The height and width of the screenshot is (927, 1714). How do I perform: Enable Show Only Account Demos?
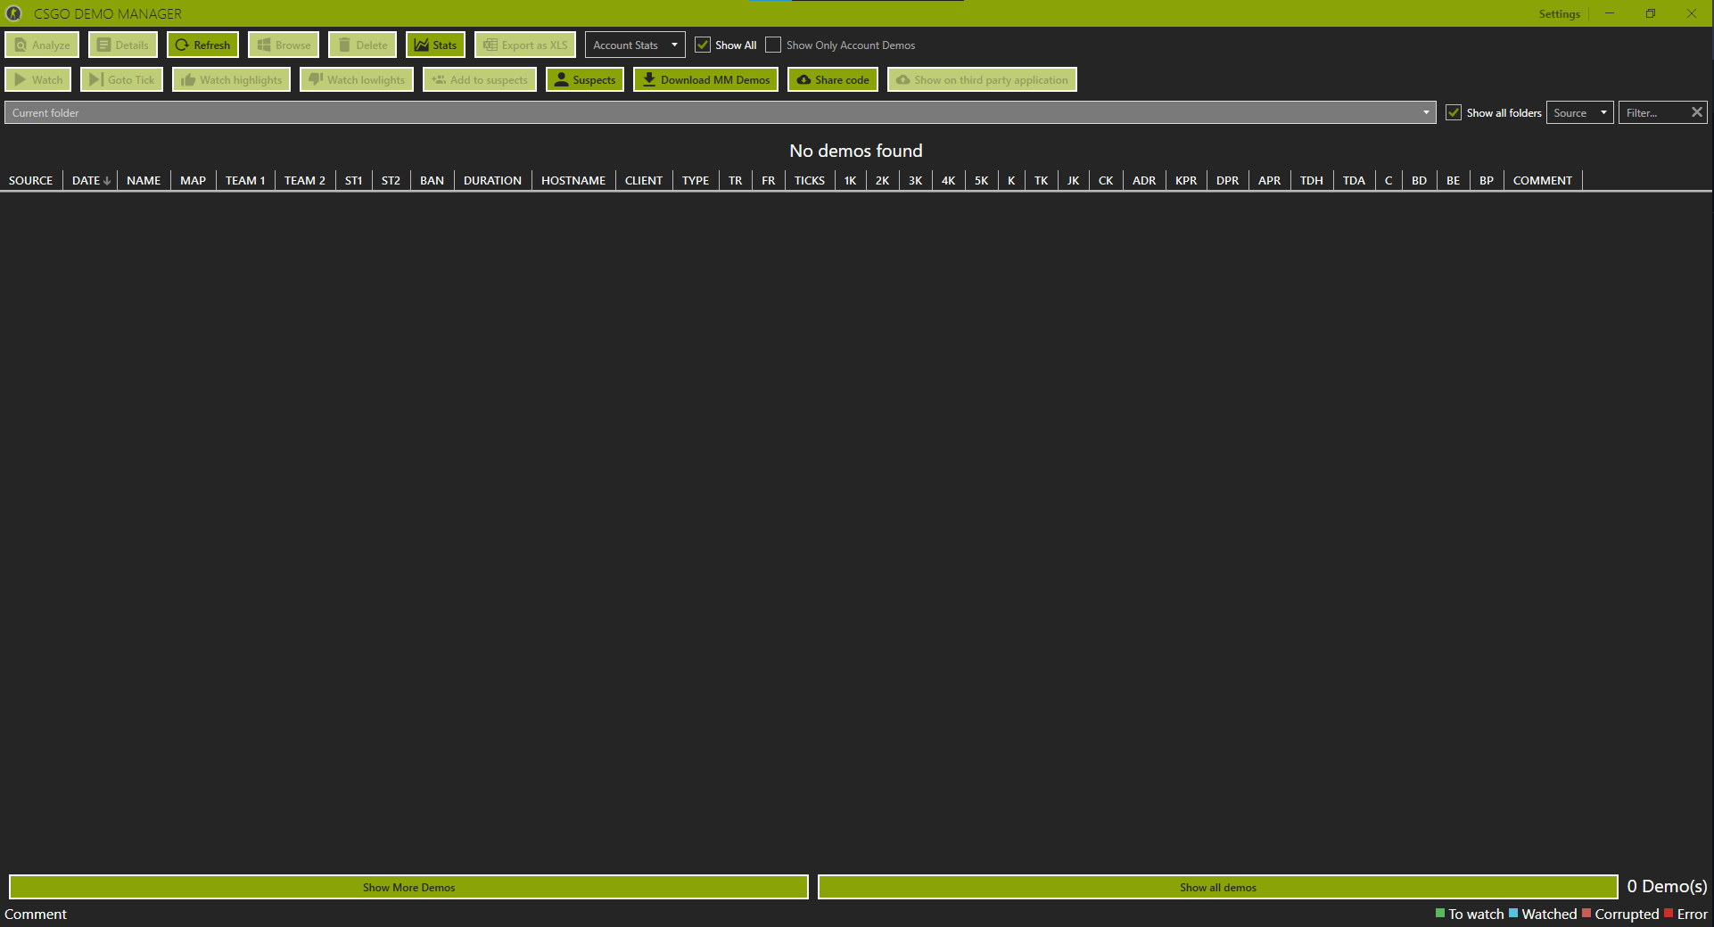[773, 45]
